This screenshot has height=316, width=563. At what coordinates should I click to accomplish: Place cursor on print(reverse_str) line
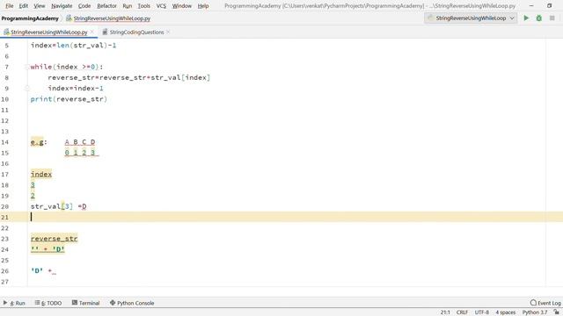69,99
